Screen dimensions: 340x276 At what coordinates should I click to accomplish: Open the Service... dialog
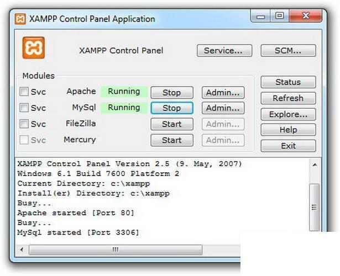tap(224, 51)
